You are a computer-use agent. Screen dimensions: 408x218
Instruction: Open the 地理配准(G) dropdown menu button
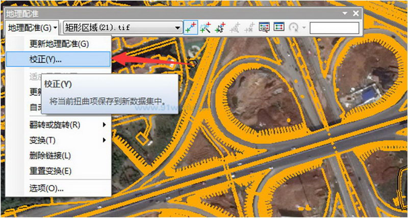[32, 28]
